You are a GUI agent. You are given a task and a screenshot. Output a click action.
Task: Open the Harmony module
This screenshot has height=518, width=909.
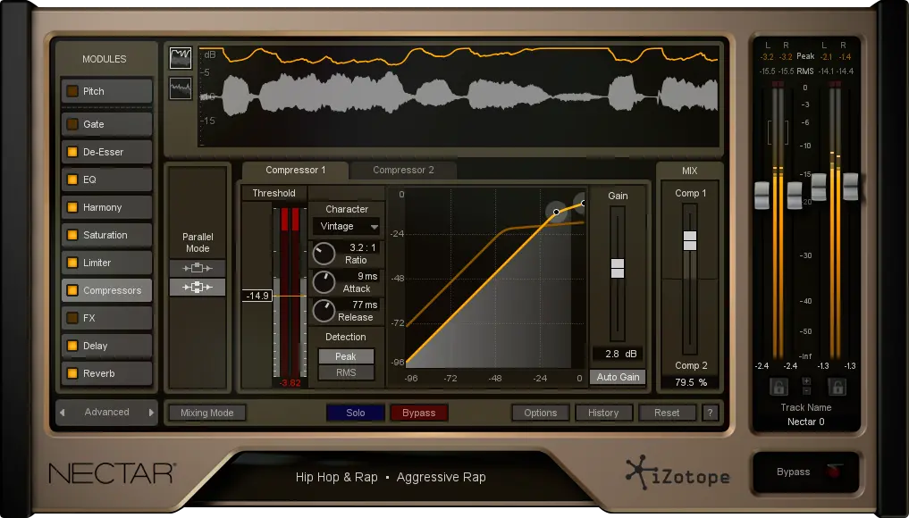tap(106, 207)
